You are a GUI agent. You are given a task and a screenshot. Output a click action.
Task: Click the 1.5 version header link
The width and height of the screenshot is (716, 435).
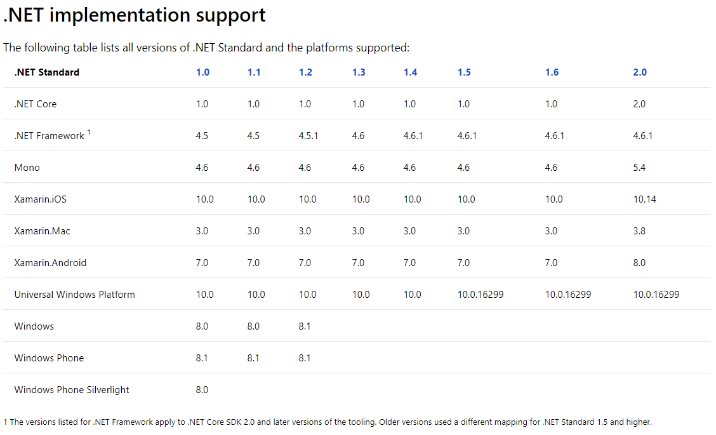pyautogui.click(x=464, y=72)
